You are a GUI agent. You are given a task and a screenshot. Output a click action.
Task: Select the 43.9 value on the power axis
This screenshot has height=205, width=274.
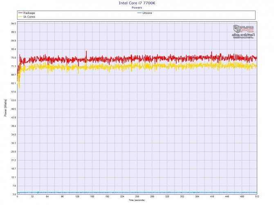[13, 118]
